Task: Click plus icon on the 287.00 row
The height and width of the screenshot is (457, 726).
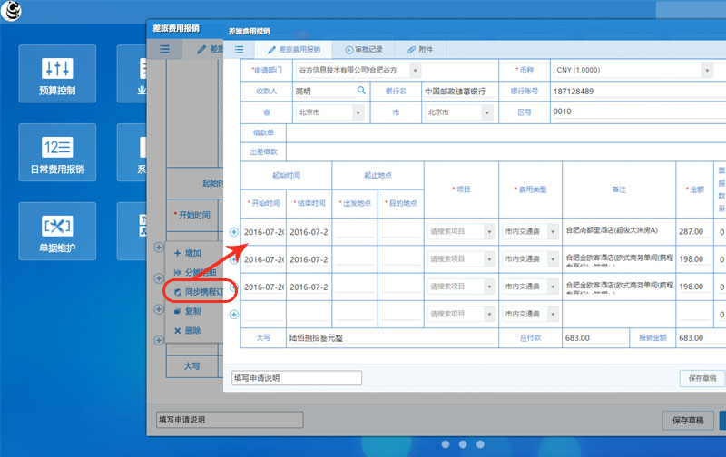Action: (234, 232)
